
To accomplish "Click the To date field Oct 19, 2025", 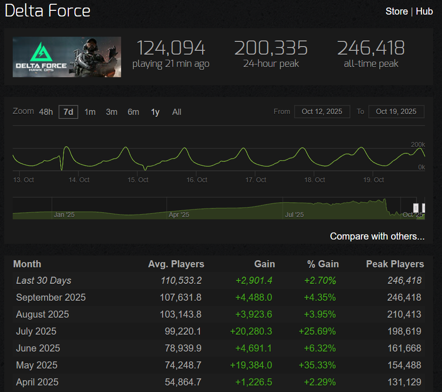I will 396,112.
